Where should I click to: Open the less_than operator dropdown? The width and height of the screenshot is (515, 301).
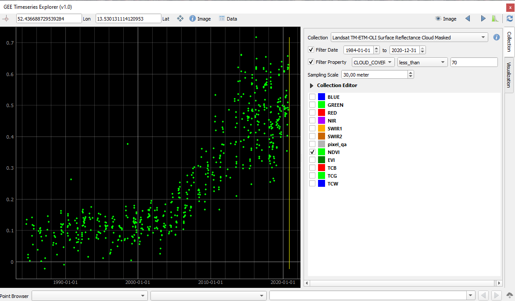click(422, 62)
